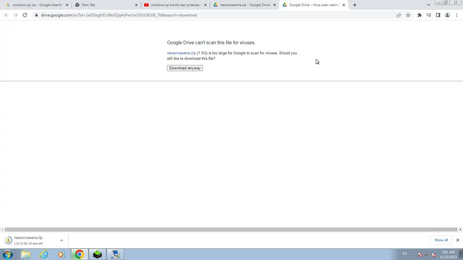Click the Download anyway button
The width and height of the screenshot is (463, 260).
click(x=185, y=68)
